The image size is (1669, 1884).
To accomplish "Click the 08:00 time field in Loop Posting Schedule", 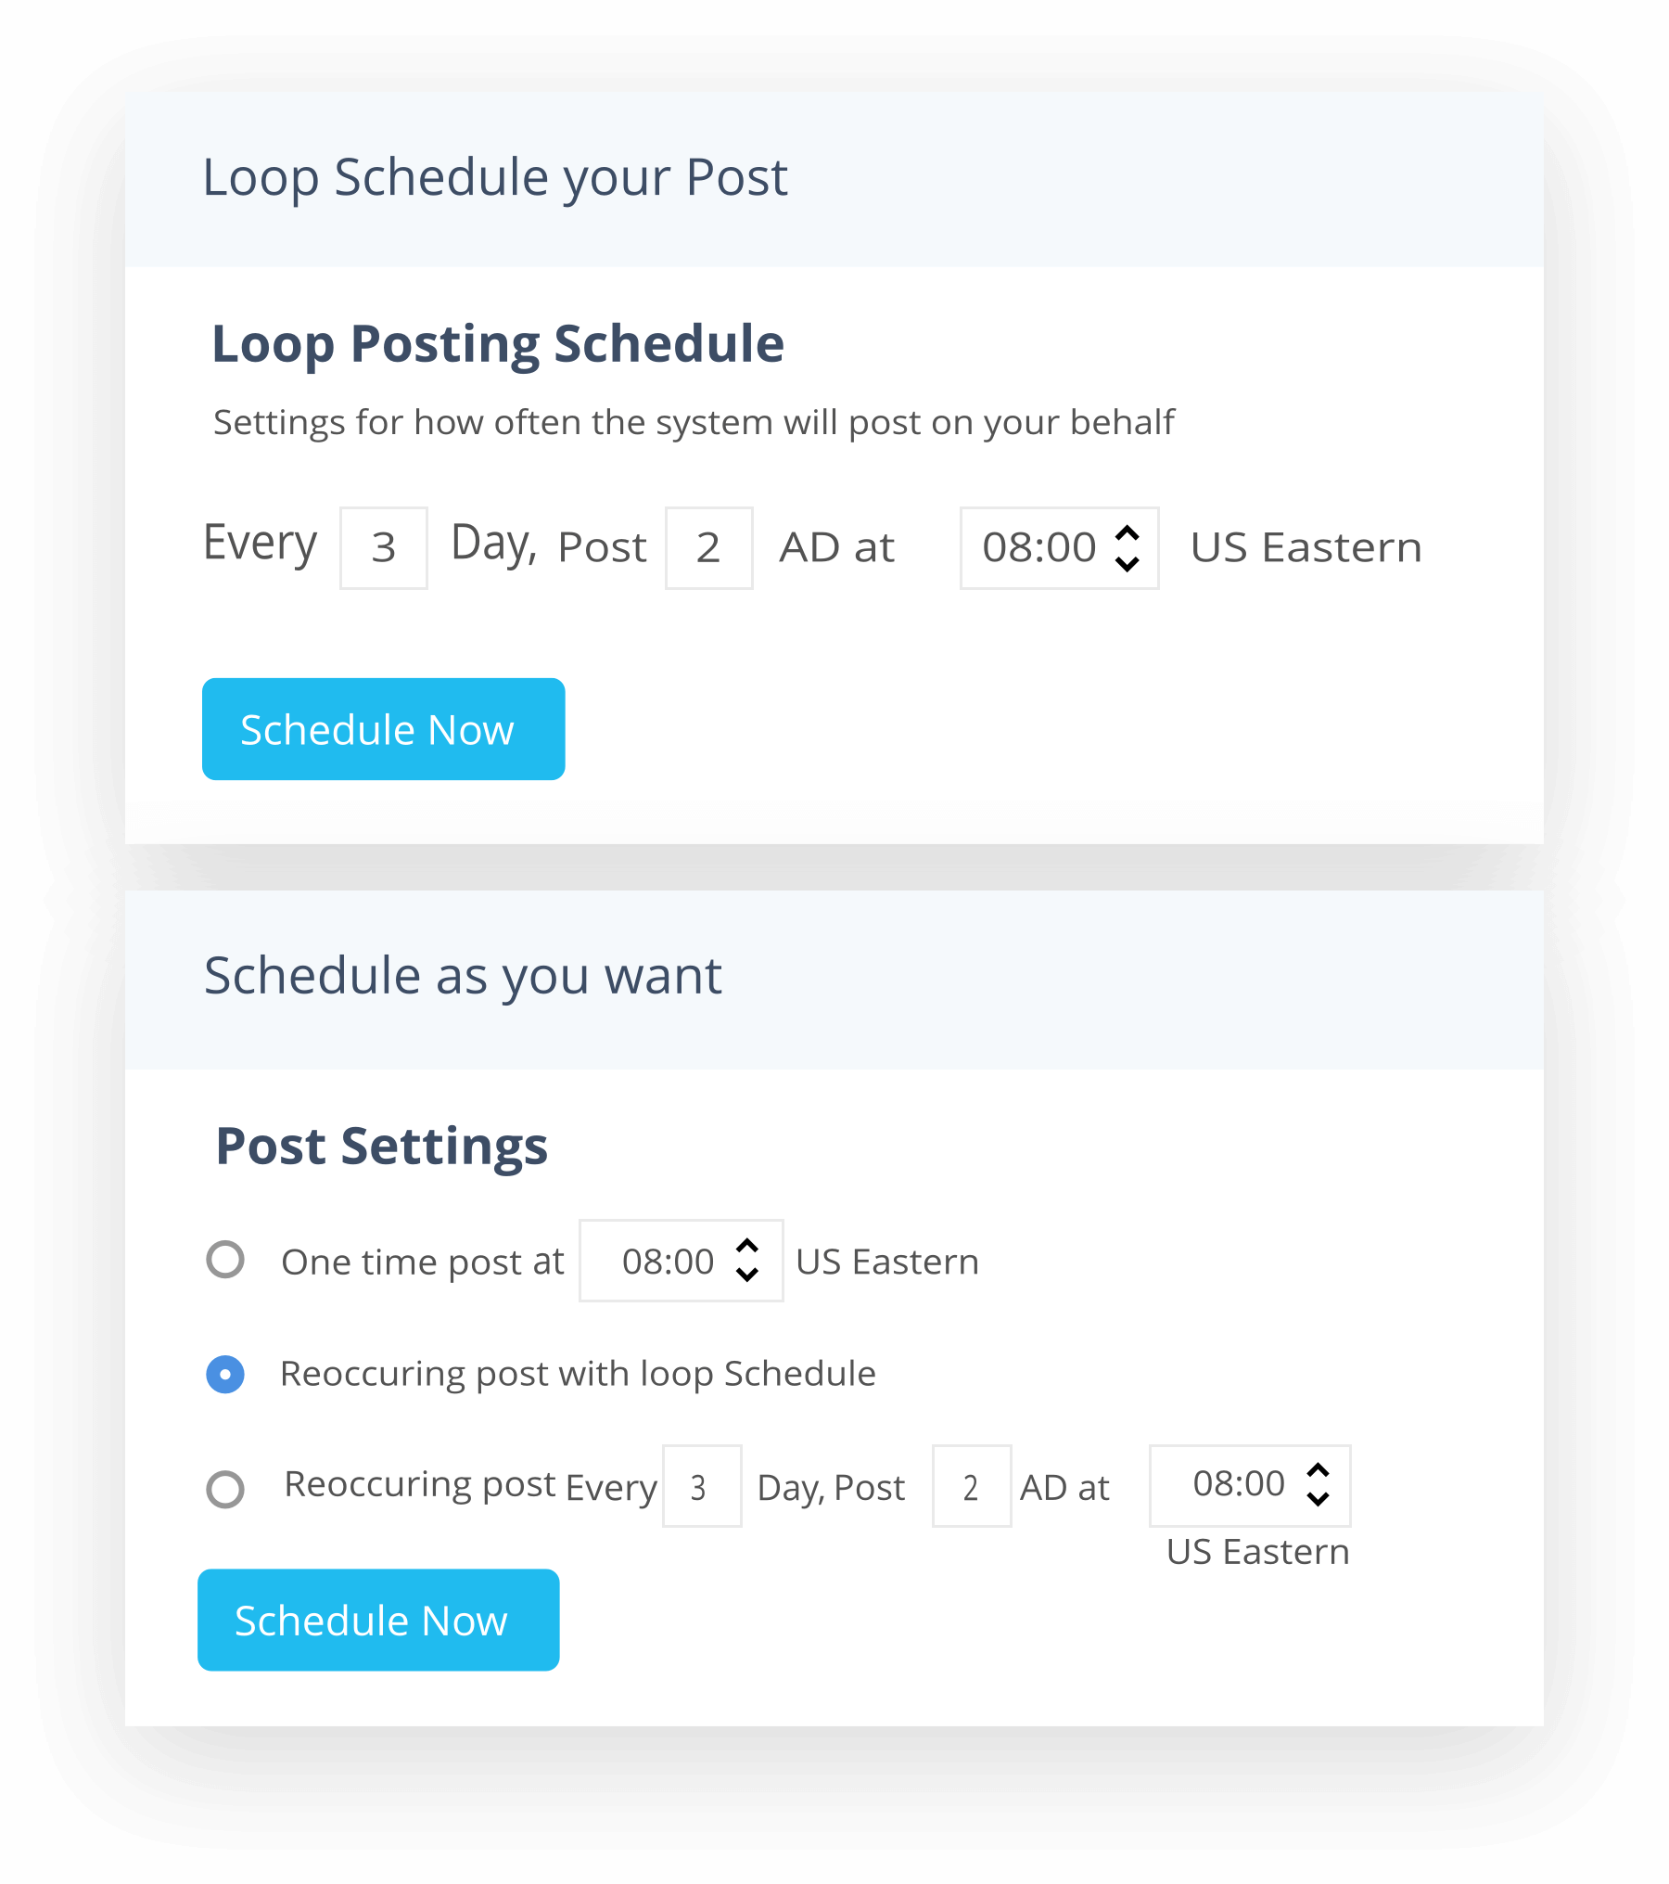I will [1039, 548].
